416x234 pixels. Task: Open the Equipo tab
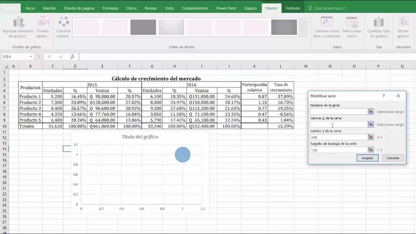click(251, 8)
